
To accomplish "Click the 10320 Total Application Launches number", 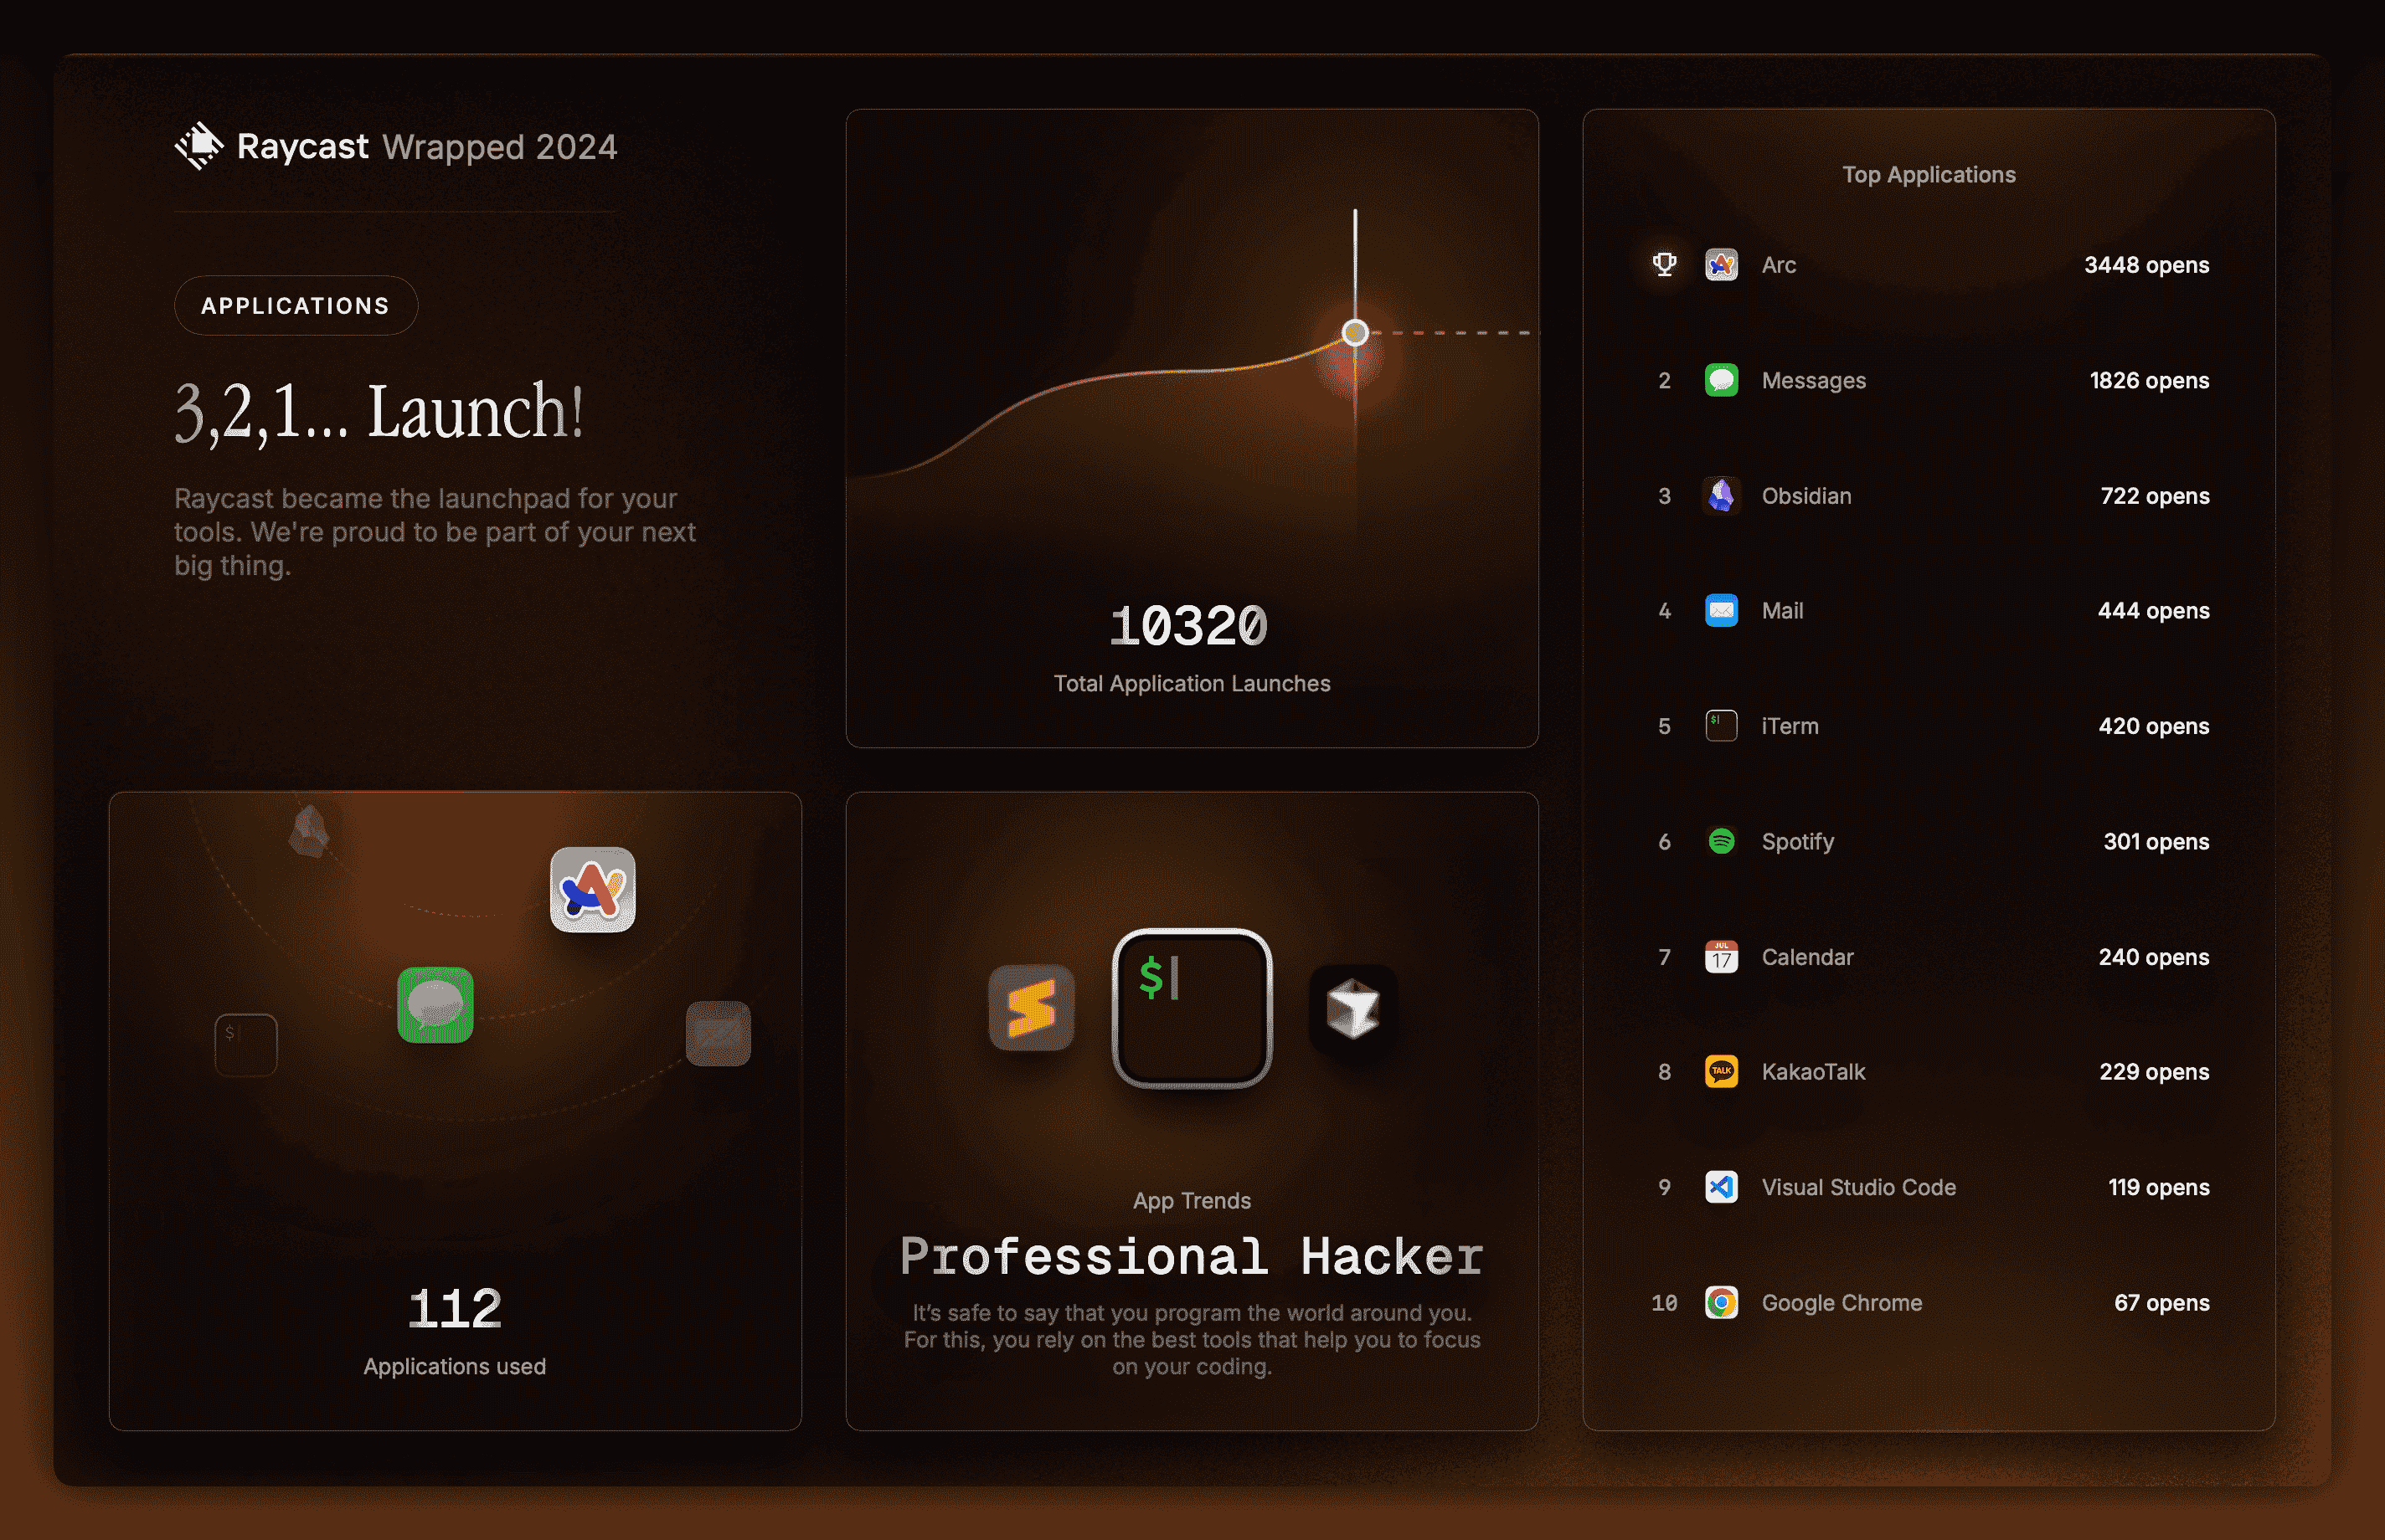I will coord(1188,628).
